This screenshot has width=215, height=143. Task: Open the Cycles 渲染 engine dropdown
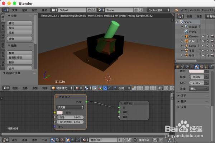click(158, 10)
